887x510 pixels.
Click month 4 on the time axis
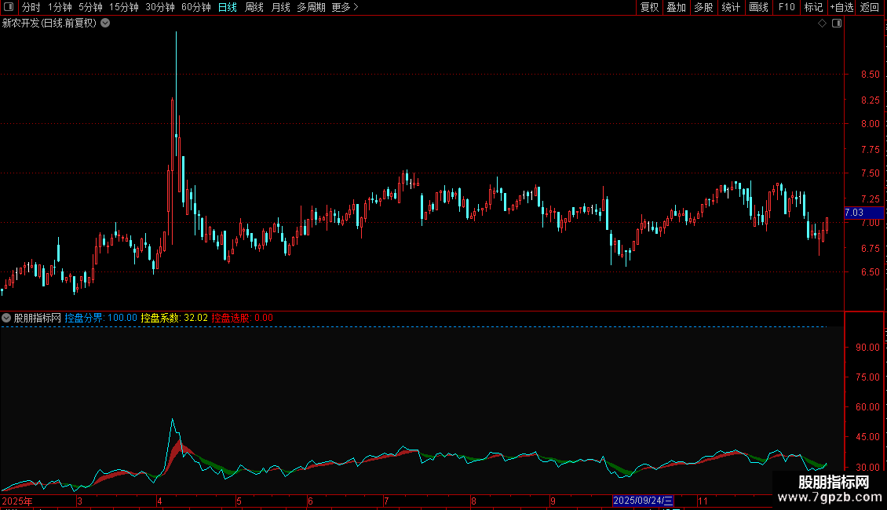pos(159,501)
